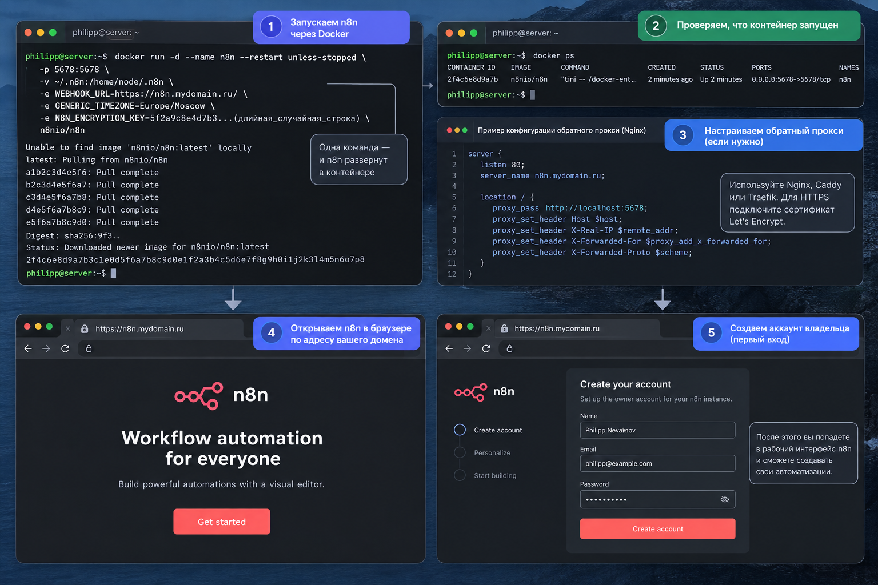Click the padlock icon in signup tab title

[x=504, y=329]
